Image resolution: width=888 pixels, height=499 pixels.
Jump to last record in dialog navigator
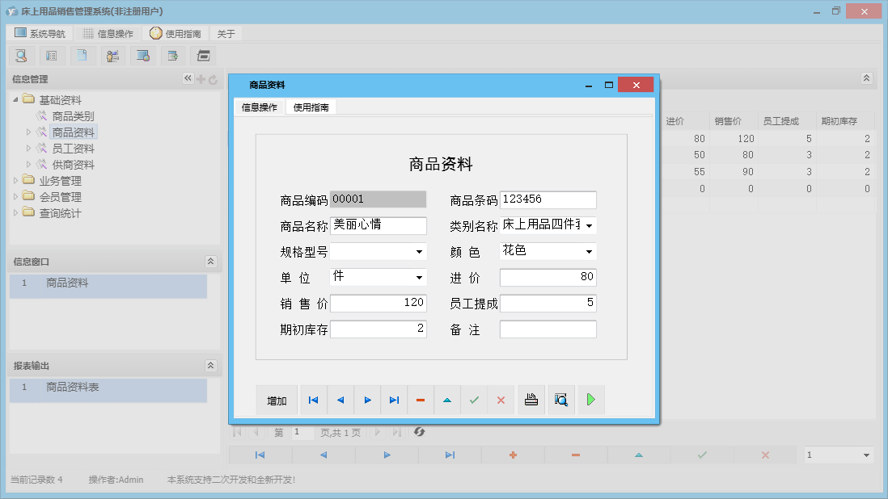(394, 400)
